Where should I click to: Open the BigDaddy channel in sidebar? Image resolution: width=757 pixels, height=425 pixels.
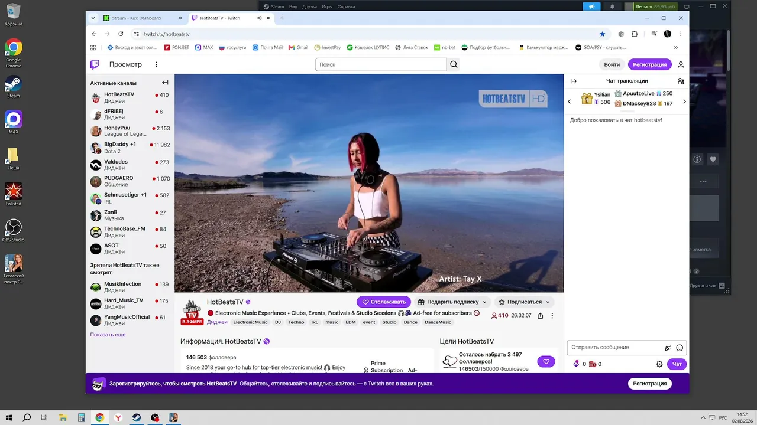130,148
